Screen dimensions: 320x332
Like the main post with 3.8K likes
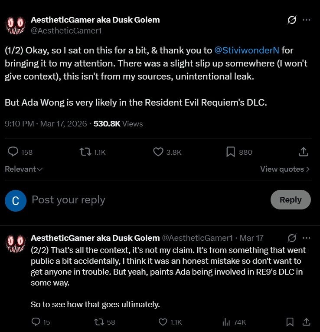pyautogui.click(x=158, y=152)
